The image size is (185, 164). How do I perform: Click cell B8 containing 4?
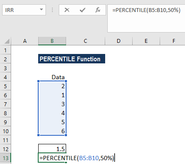pos(52,113)
